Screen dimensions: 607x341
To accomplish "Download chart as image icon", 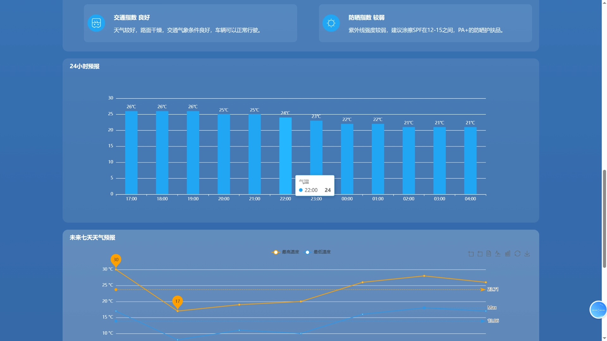I will pos(527,254).
